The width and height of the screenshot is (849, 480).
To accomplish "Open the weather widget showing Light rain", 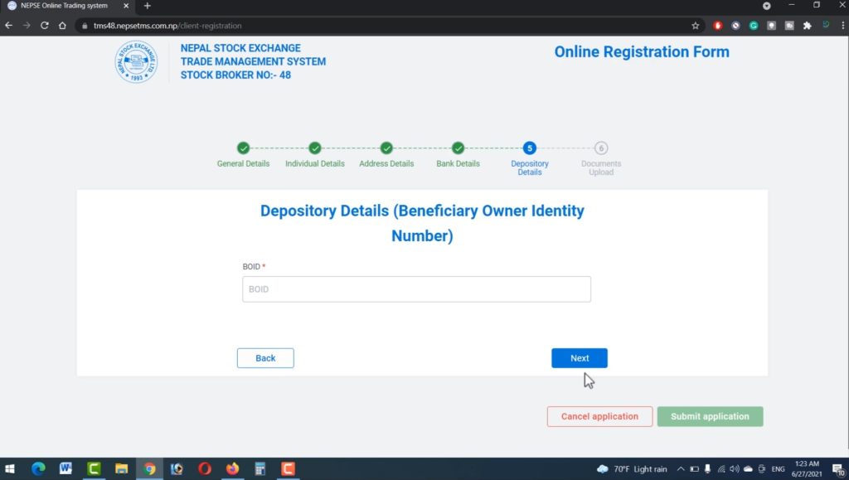I will pos(631,469).
